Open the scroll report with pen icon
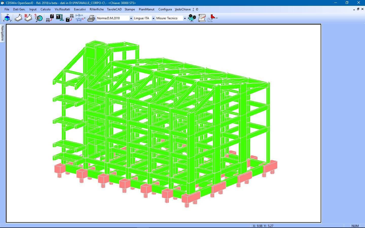The height and width of the screenshot is (228, 365). pos(202,18)
